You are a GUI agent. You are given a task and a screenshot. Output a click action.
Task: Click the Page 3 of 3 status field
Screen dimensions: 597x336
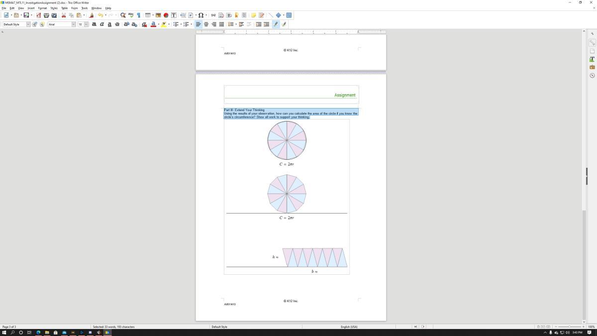coord(9,327)
